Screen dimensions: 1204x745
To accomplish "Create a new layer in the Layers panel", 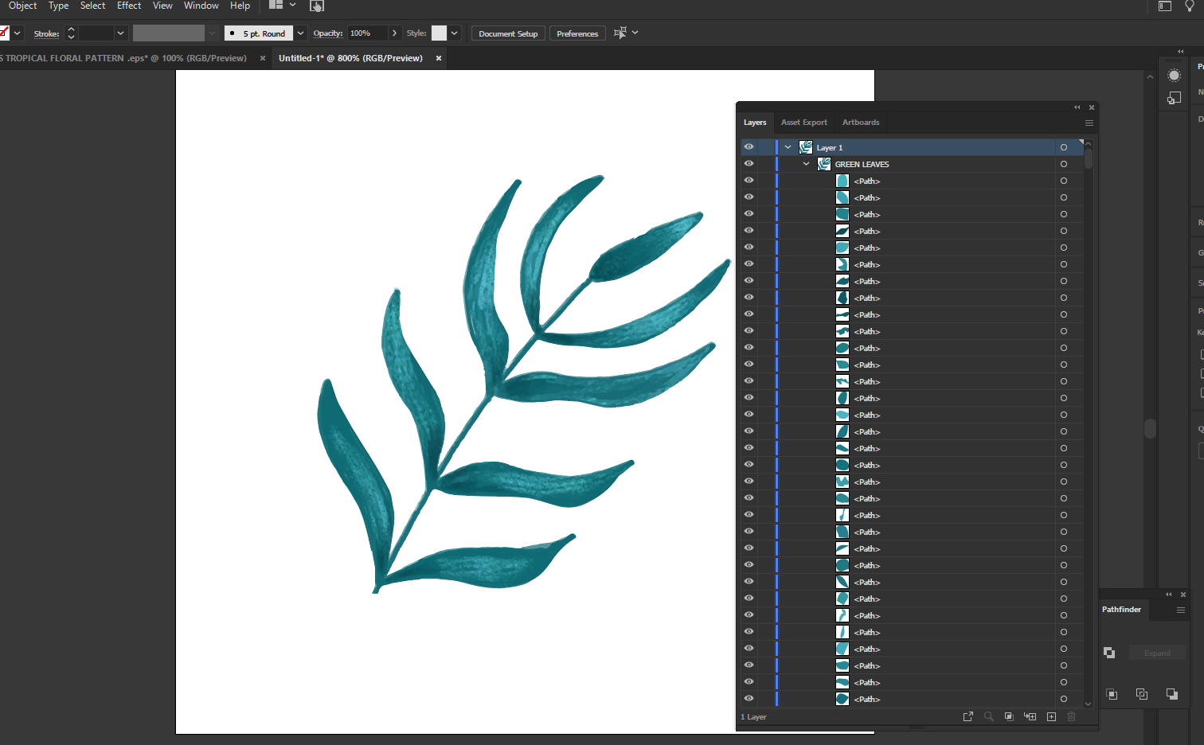I will click(x=1051, y=716).
